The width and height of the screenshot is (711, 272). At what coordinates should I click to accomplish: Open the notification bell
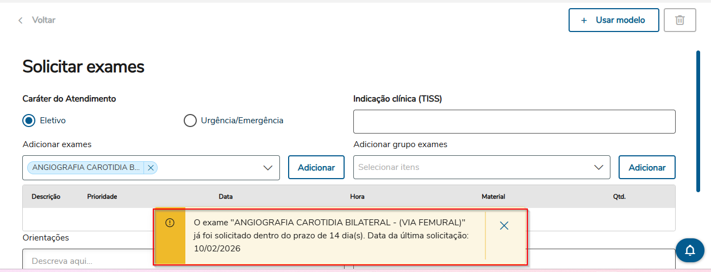tap(690, 250)
